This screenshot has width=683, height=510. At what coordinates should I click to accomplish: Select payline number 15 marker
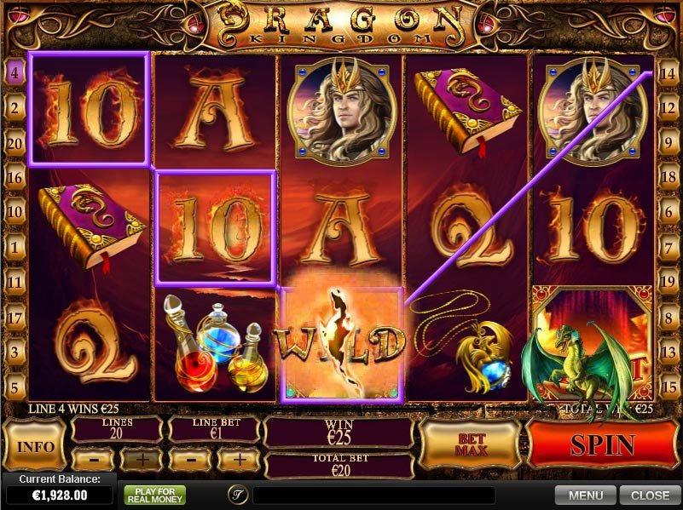(669, 387)
